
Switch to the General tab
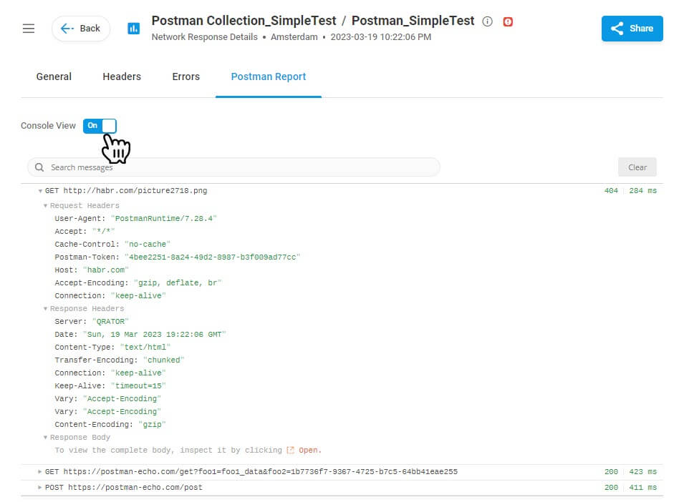point(54,77)
